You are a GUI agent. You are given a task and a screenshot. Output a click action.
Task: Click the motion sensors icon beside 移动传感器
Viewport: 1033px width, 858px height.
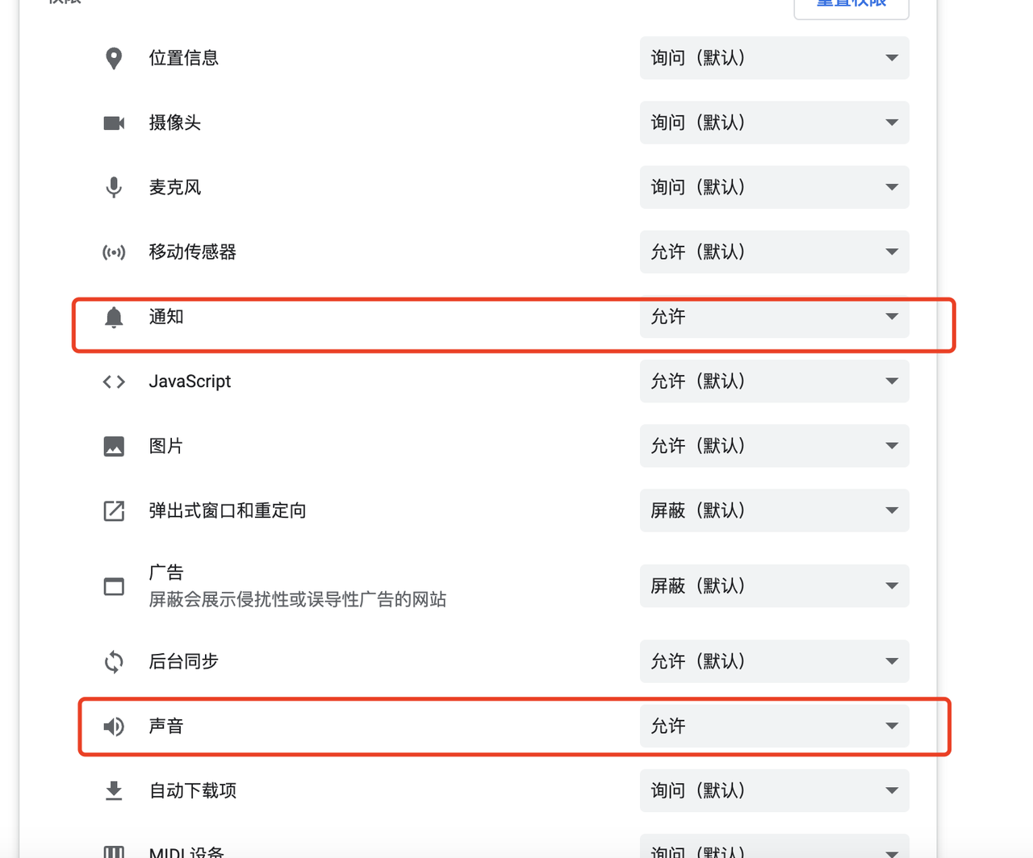click(114, 252)
